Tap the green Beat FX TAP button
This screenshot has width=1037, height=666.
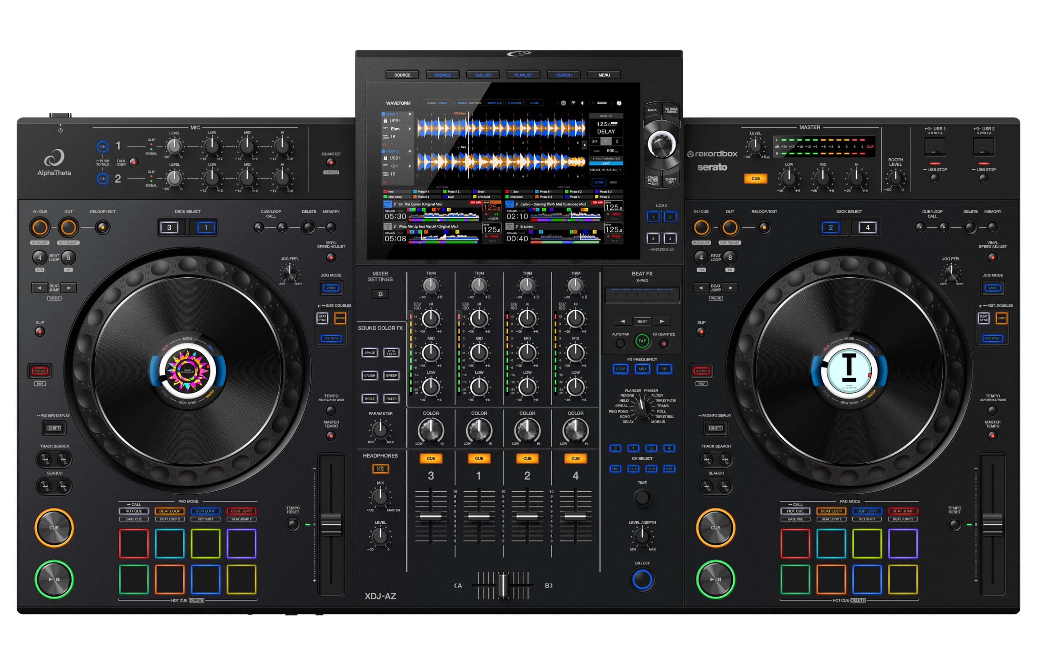(642, 341)
